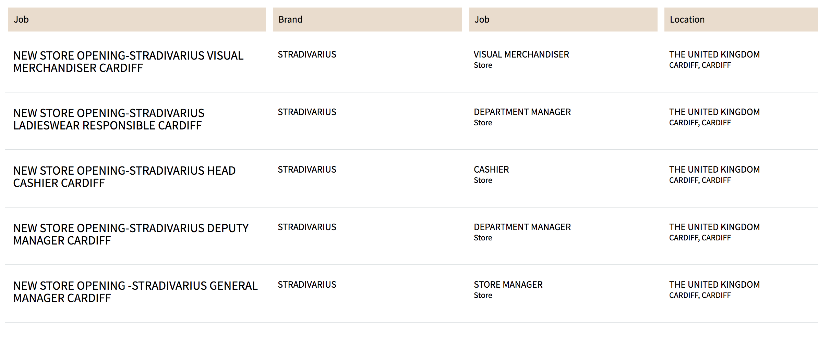The height and width of the screenshot is (350, 818).
Task: Open the General Manager Cardiff job listing
Action: click(135, 292)
